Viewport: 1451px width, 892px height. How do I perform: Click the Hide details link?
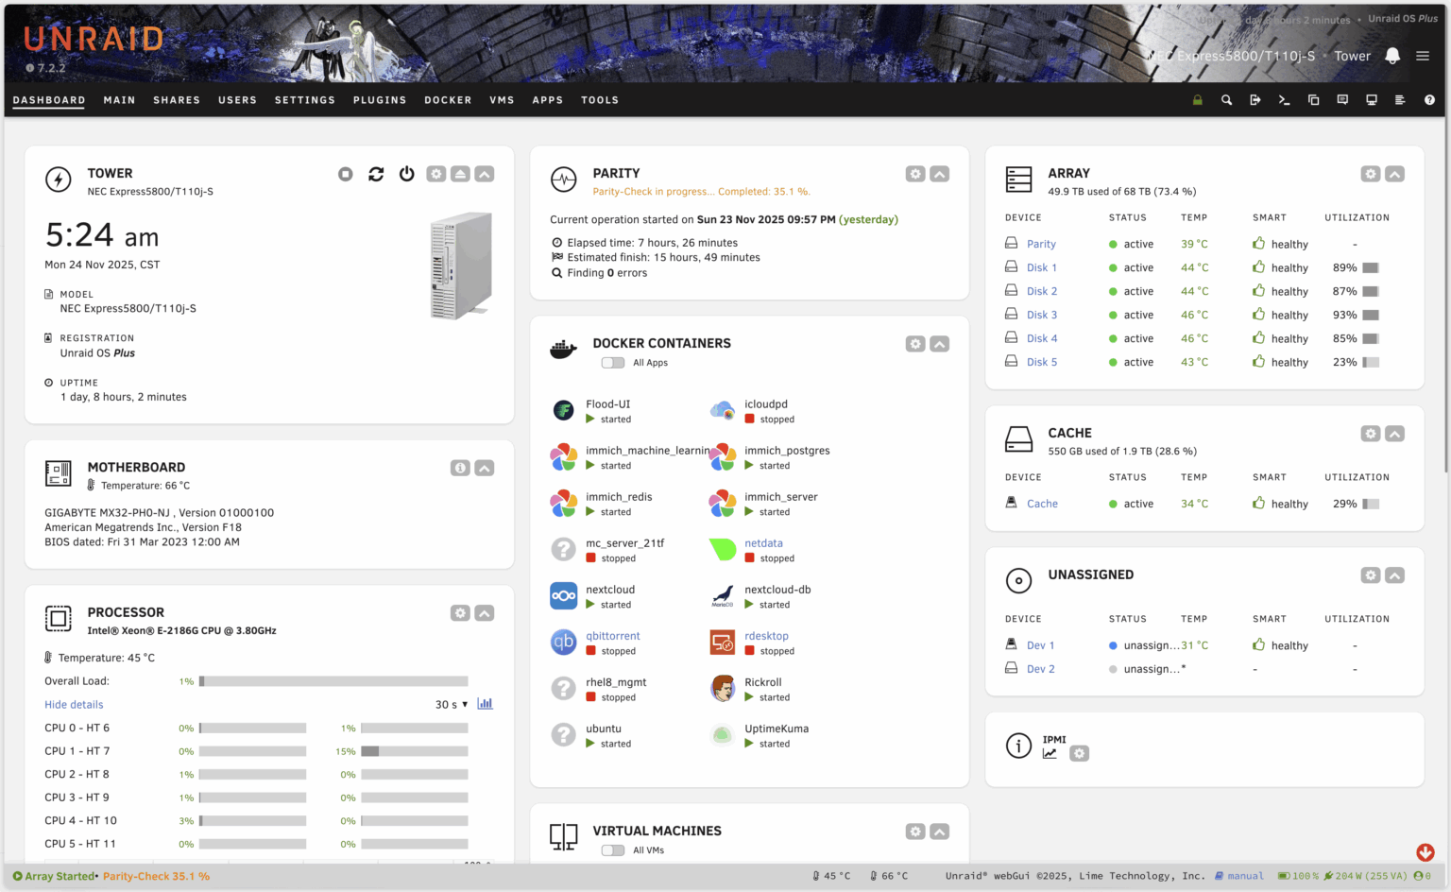(x=74, y=704)
